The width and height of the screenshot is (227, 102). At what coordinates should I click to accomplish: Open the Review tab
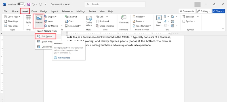coord(93,11)
